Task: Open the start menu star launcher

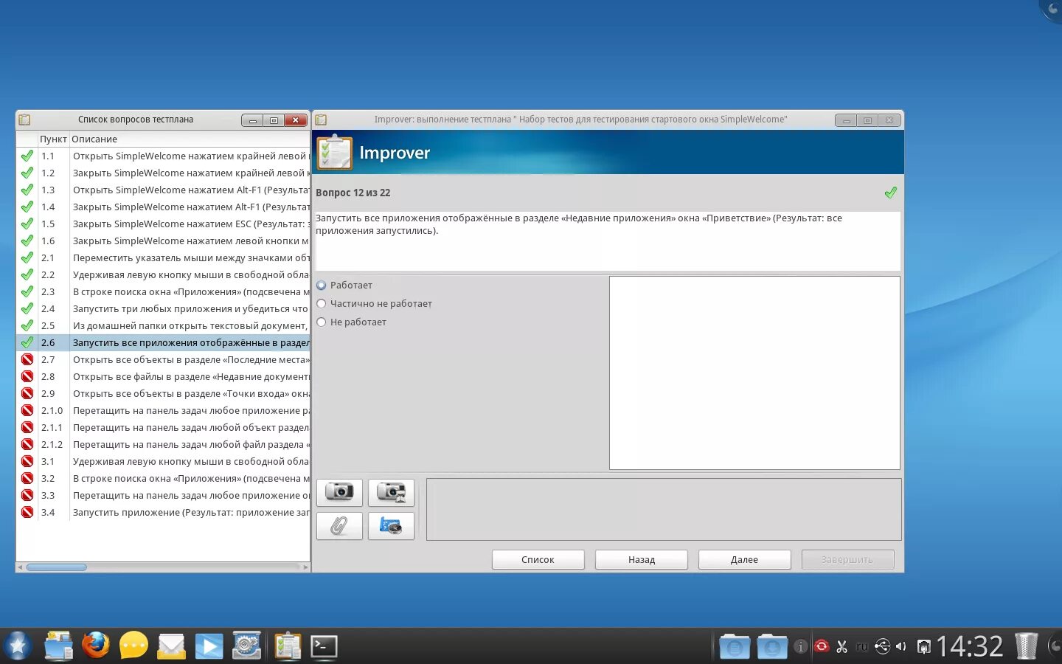Action: [18, 646]
